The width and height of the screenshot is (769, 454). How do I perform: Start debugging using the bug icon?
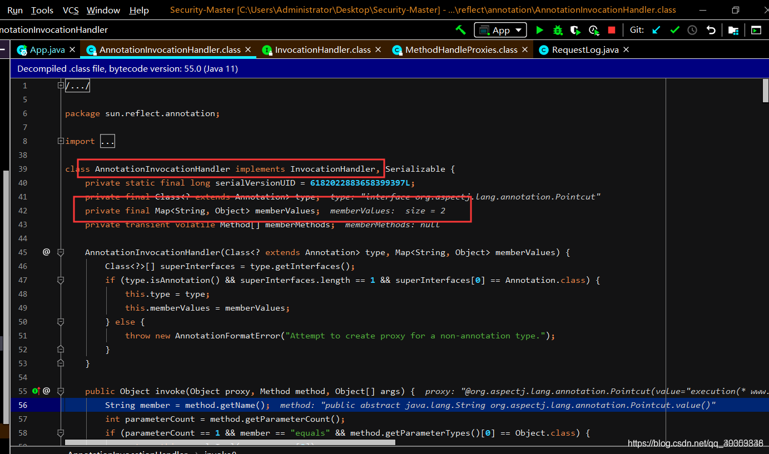point(557,30)
